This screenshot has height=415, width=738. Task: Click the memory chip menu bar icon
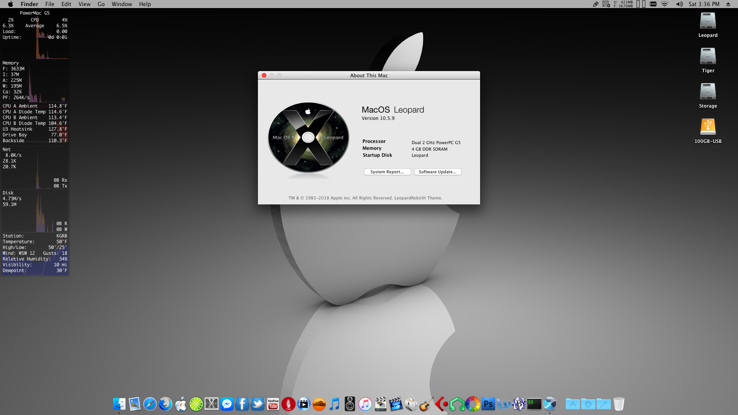tap(653, 4)
